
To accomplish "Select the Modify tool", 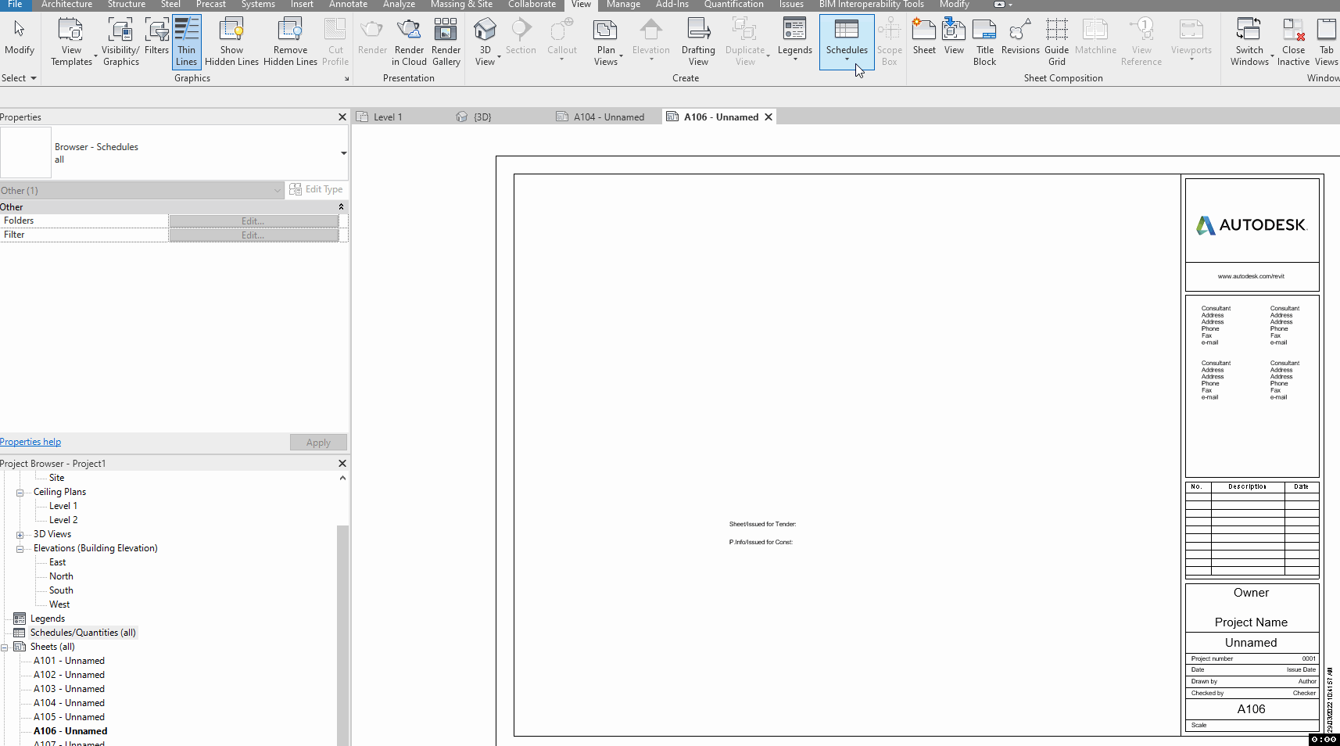I will coord(20,39).
